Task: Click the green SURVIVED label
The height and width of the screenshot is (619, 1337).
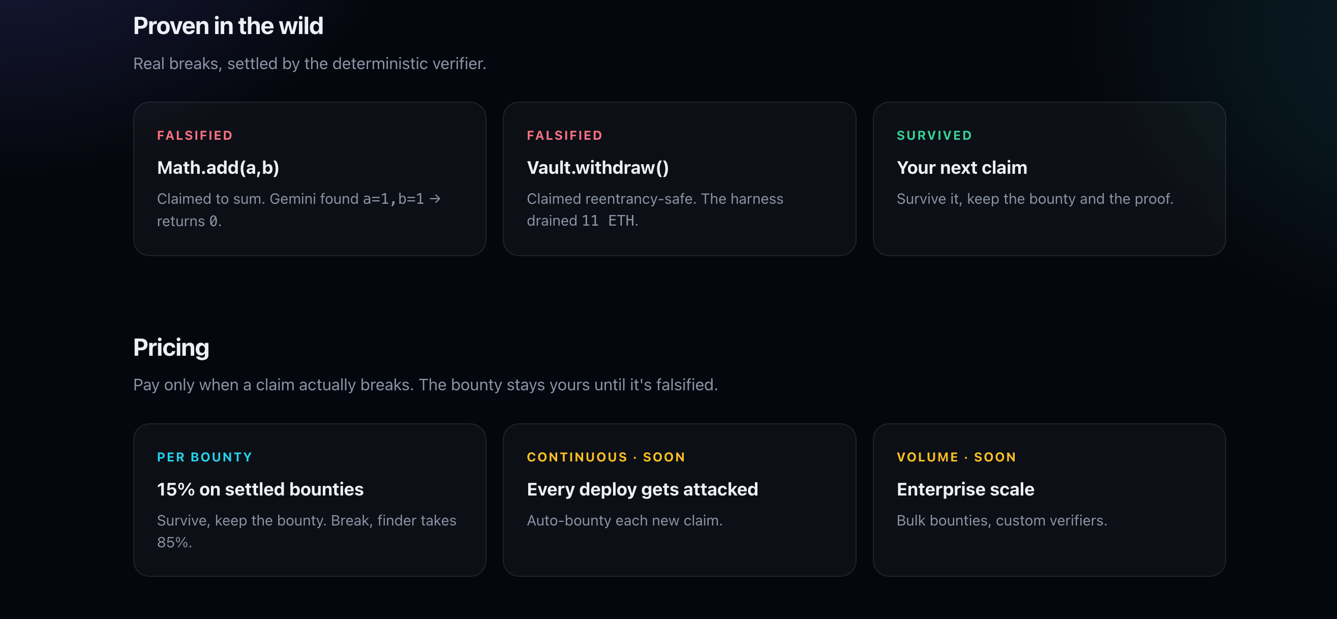Action: (934, 135)
